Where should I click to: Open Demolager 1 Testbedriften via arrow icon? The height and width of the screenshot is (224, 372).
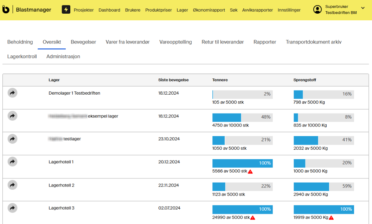click(x=12, y=93)
